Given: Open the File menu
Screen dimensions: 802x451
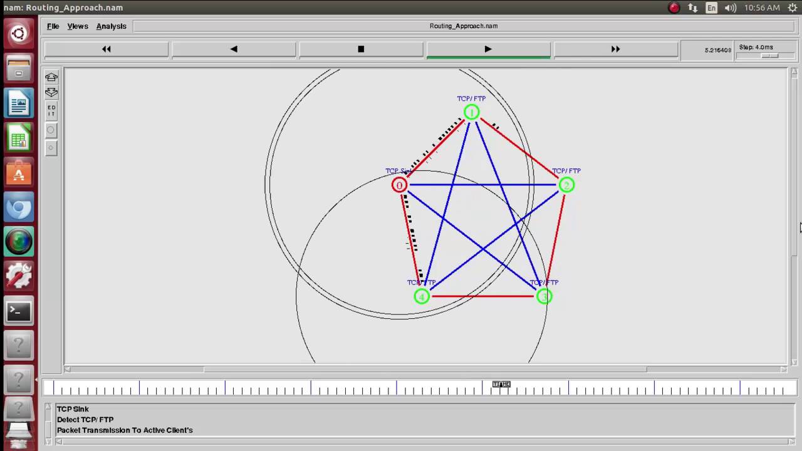Looking at the screenshot, I should click(x=53, y=26).
